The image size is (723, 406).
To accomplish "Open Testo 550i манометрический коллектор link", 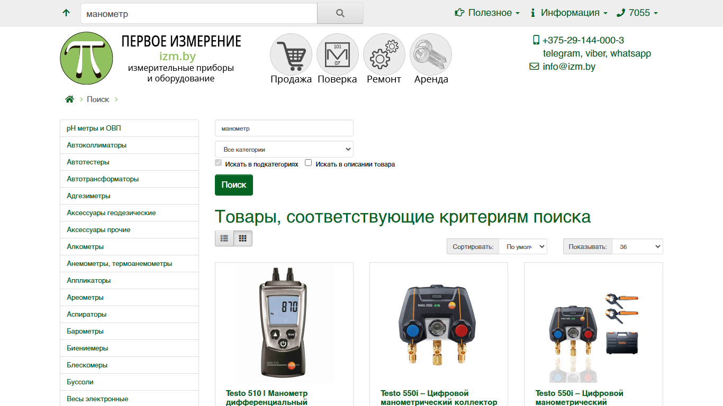I will click(x=439, y=398).
